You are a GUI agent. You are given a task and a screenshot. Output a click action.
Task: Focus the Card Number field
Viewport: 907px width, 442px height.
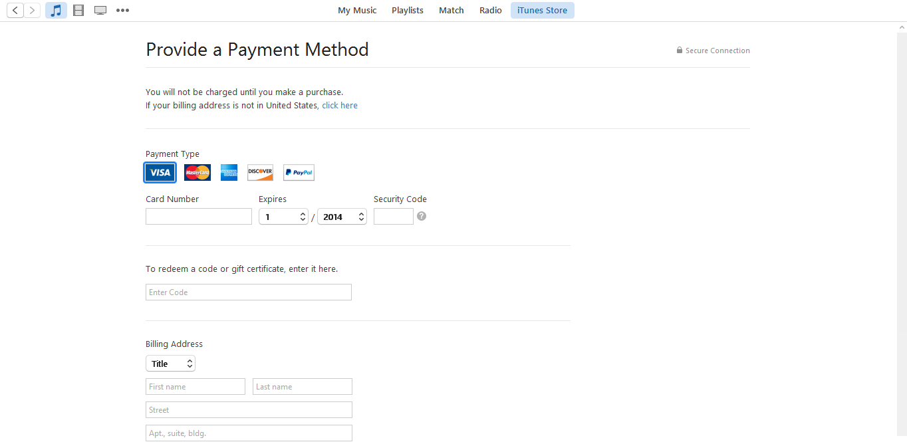pyautogui.click(x=199, y=217)
